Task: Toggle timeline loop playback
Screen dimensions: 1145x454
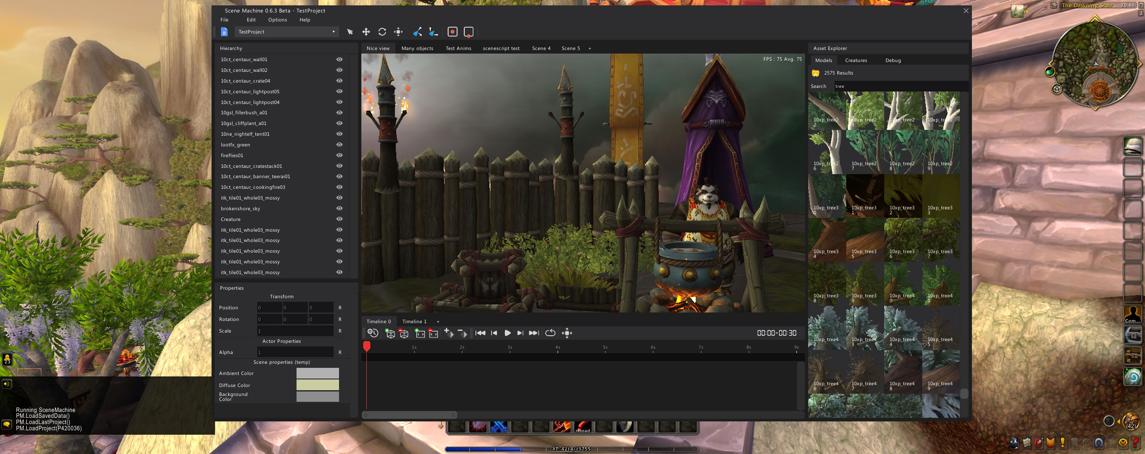Action: 551,333
